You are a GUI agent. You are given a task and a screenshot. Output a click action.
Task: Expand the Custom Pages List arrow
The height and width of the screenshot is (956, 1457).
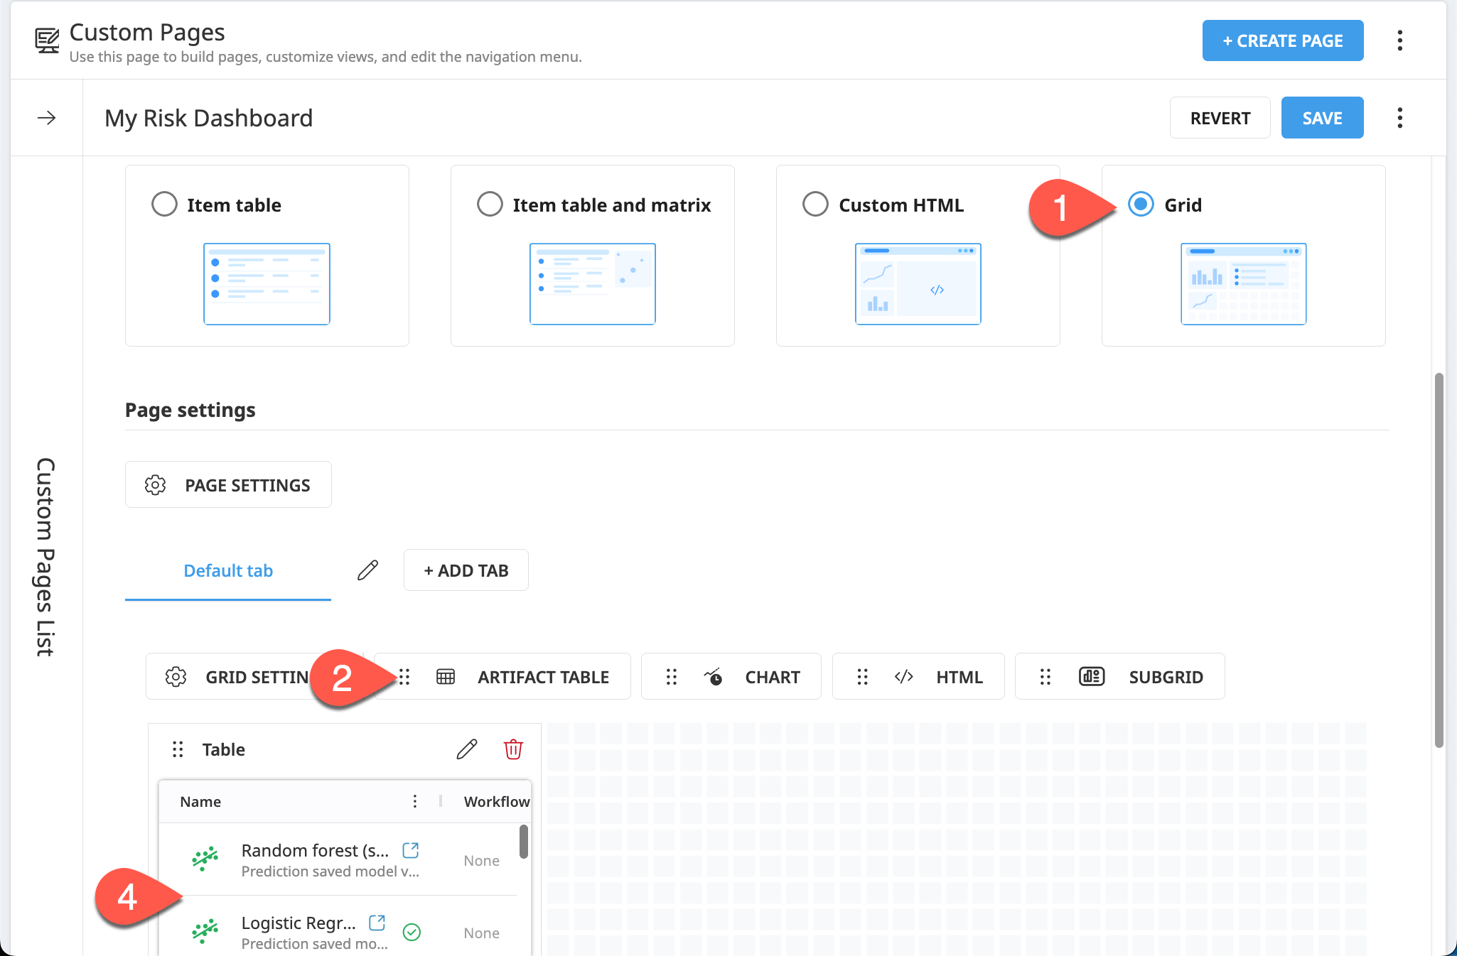tap(47, 118)
